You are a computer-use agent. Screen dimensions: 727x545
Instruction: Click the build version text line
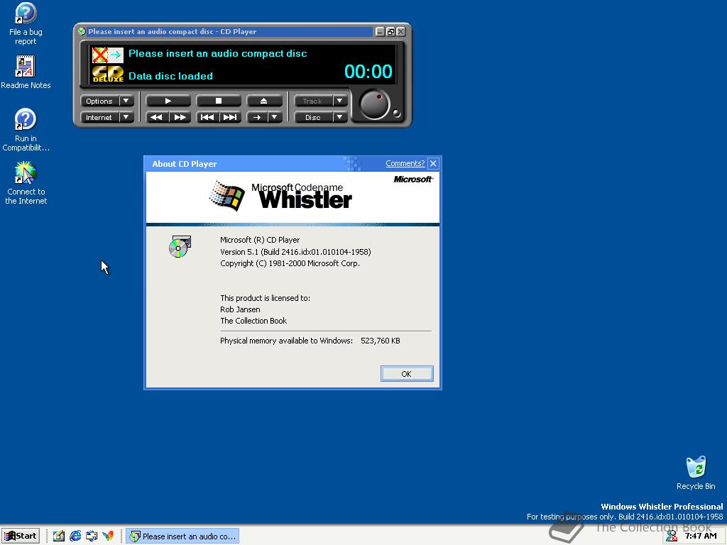point(295,252)
